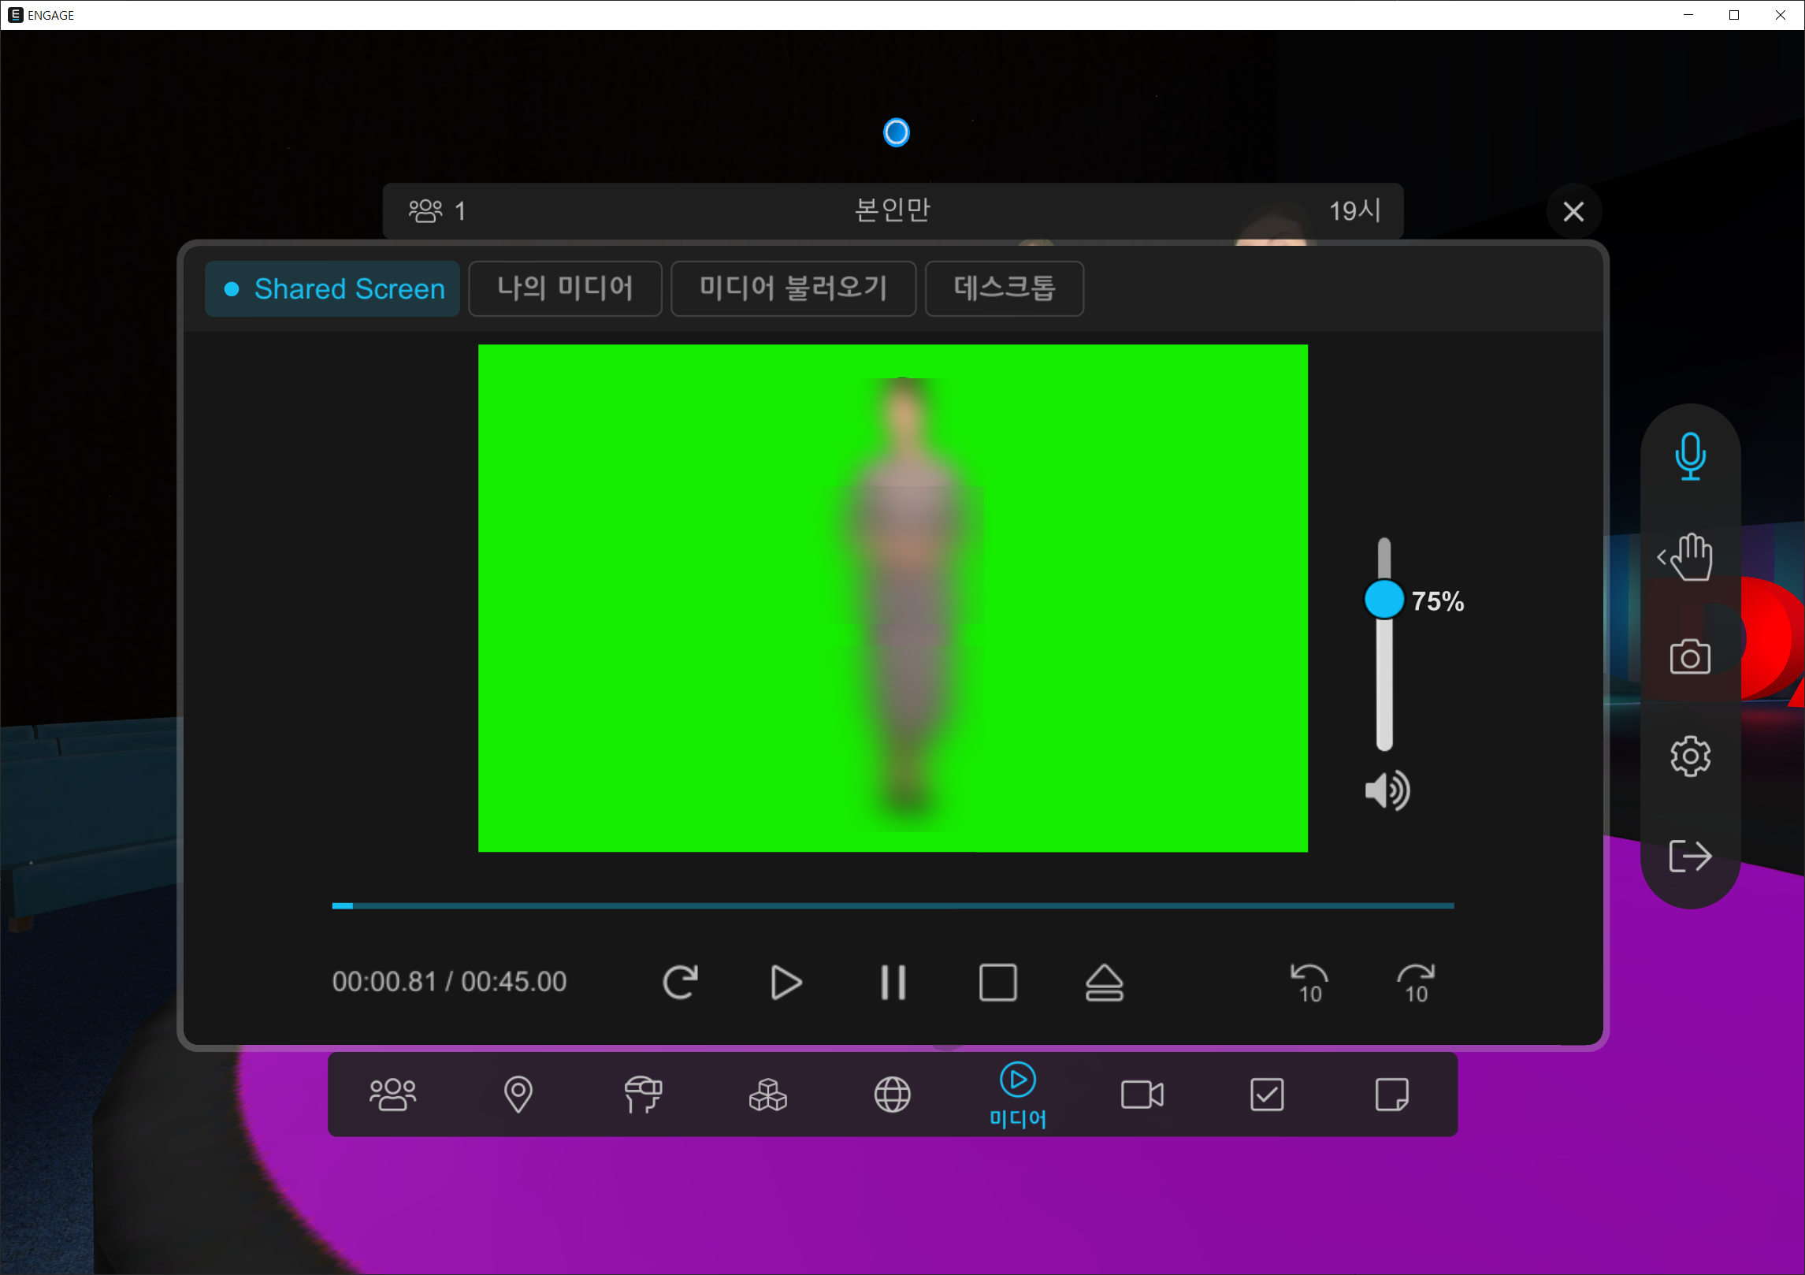
Task: Rewind 10 seconds
Action: tap(1309, 983)
